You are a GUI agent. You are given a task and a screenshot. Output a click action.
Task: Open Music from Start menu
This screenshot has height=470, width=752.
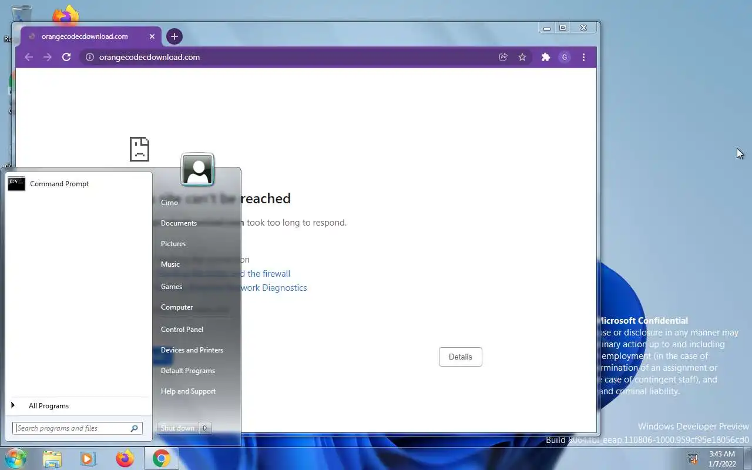coord(170,264)
